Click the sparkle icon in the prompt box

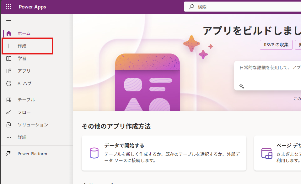pyautogui.click(x=241, y=86)
